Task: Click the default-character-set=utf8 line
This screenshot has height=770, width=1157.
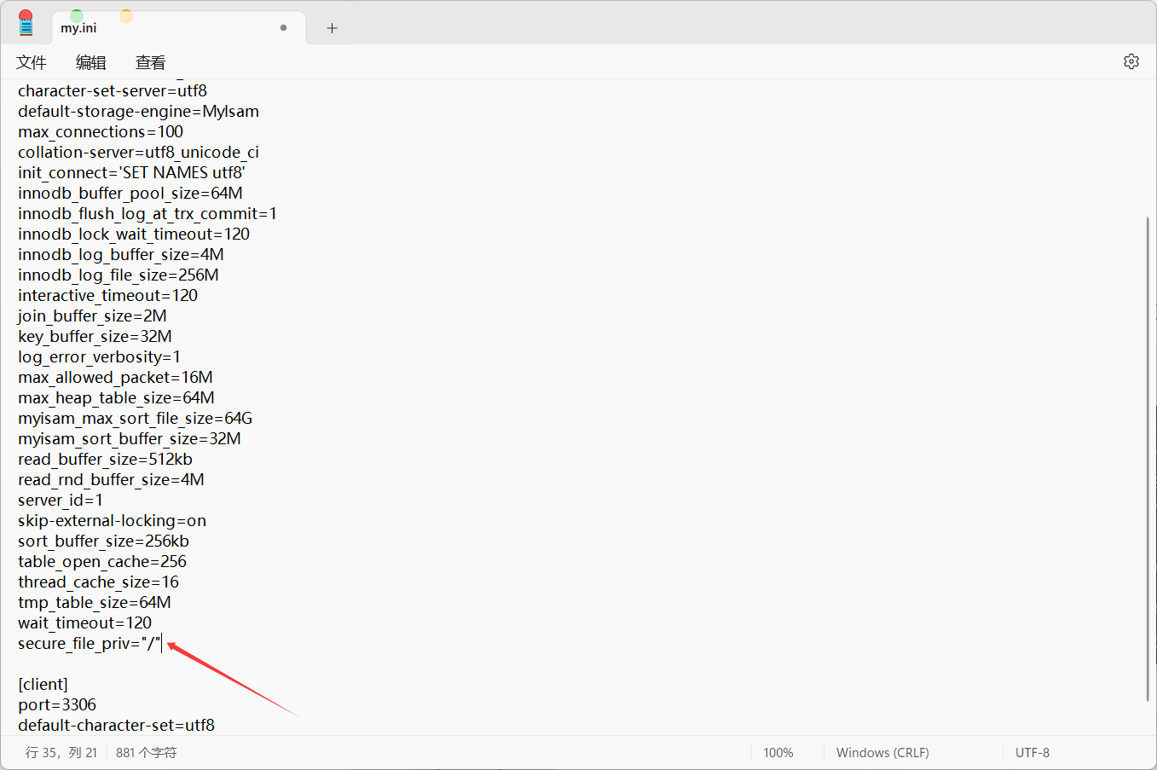Action: click(116, 726)
